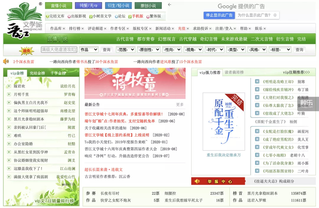Click the icon beside 手机版 link
This screenshot has width=319, height=208.
coord(130,16)
